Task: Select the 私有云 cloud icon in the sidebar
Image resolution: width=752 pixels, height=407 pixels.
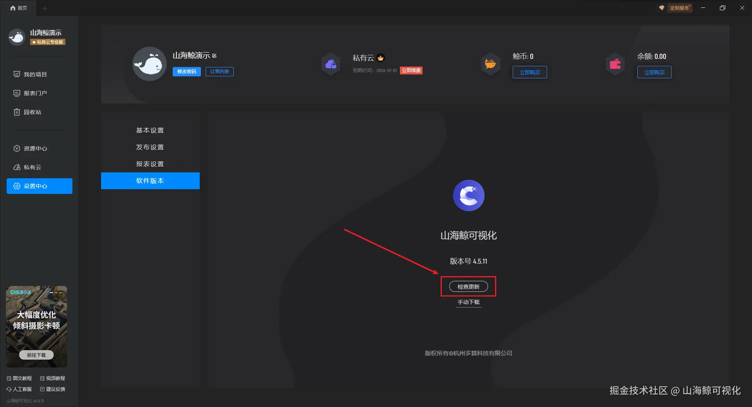Action: 17,167
